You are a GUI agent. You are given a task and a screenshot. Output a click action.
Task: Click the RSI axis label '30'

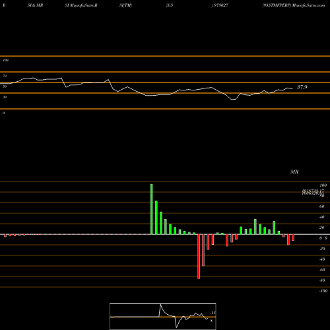pos(5,97)
